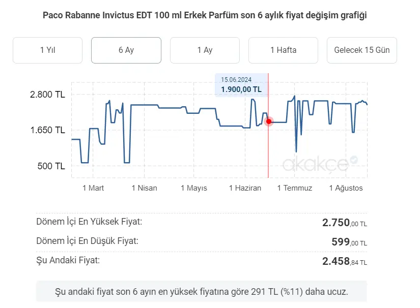Click the highest price value 2.750,00 TL
This screenshot has width=420, height=308.
click(345, 223)
